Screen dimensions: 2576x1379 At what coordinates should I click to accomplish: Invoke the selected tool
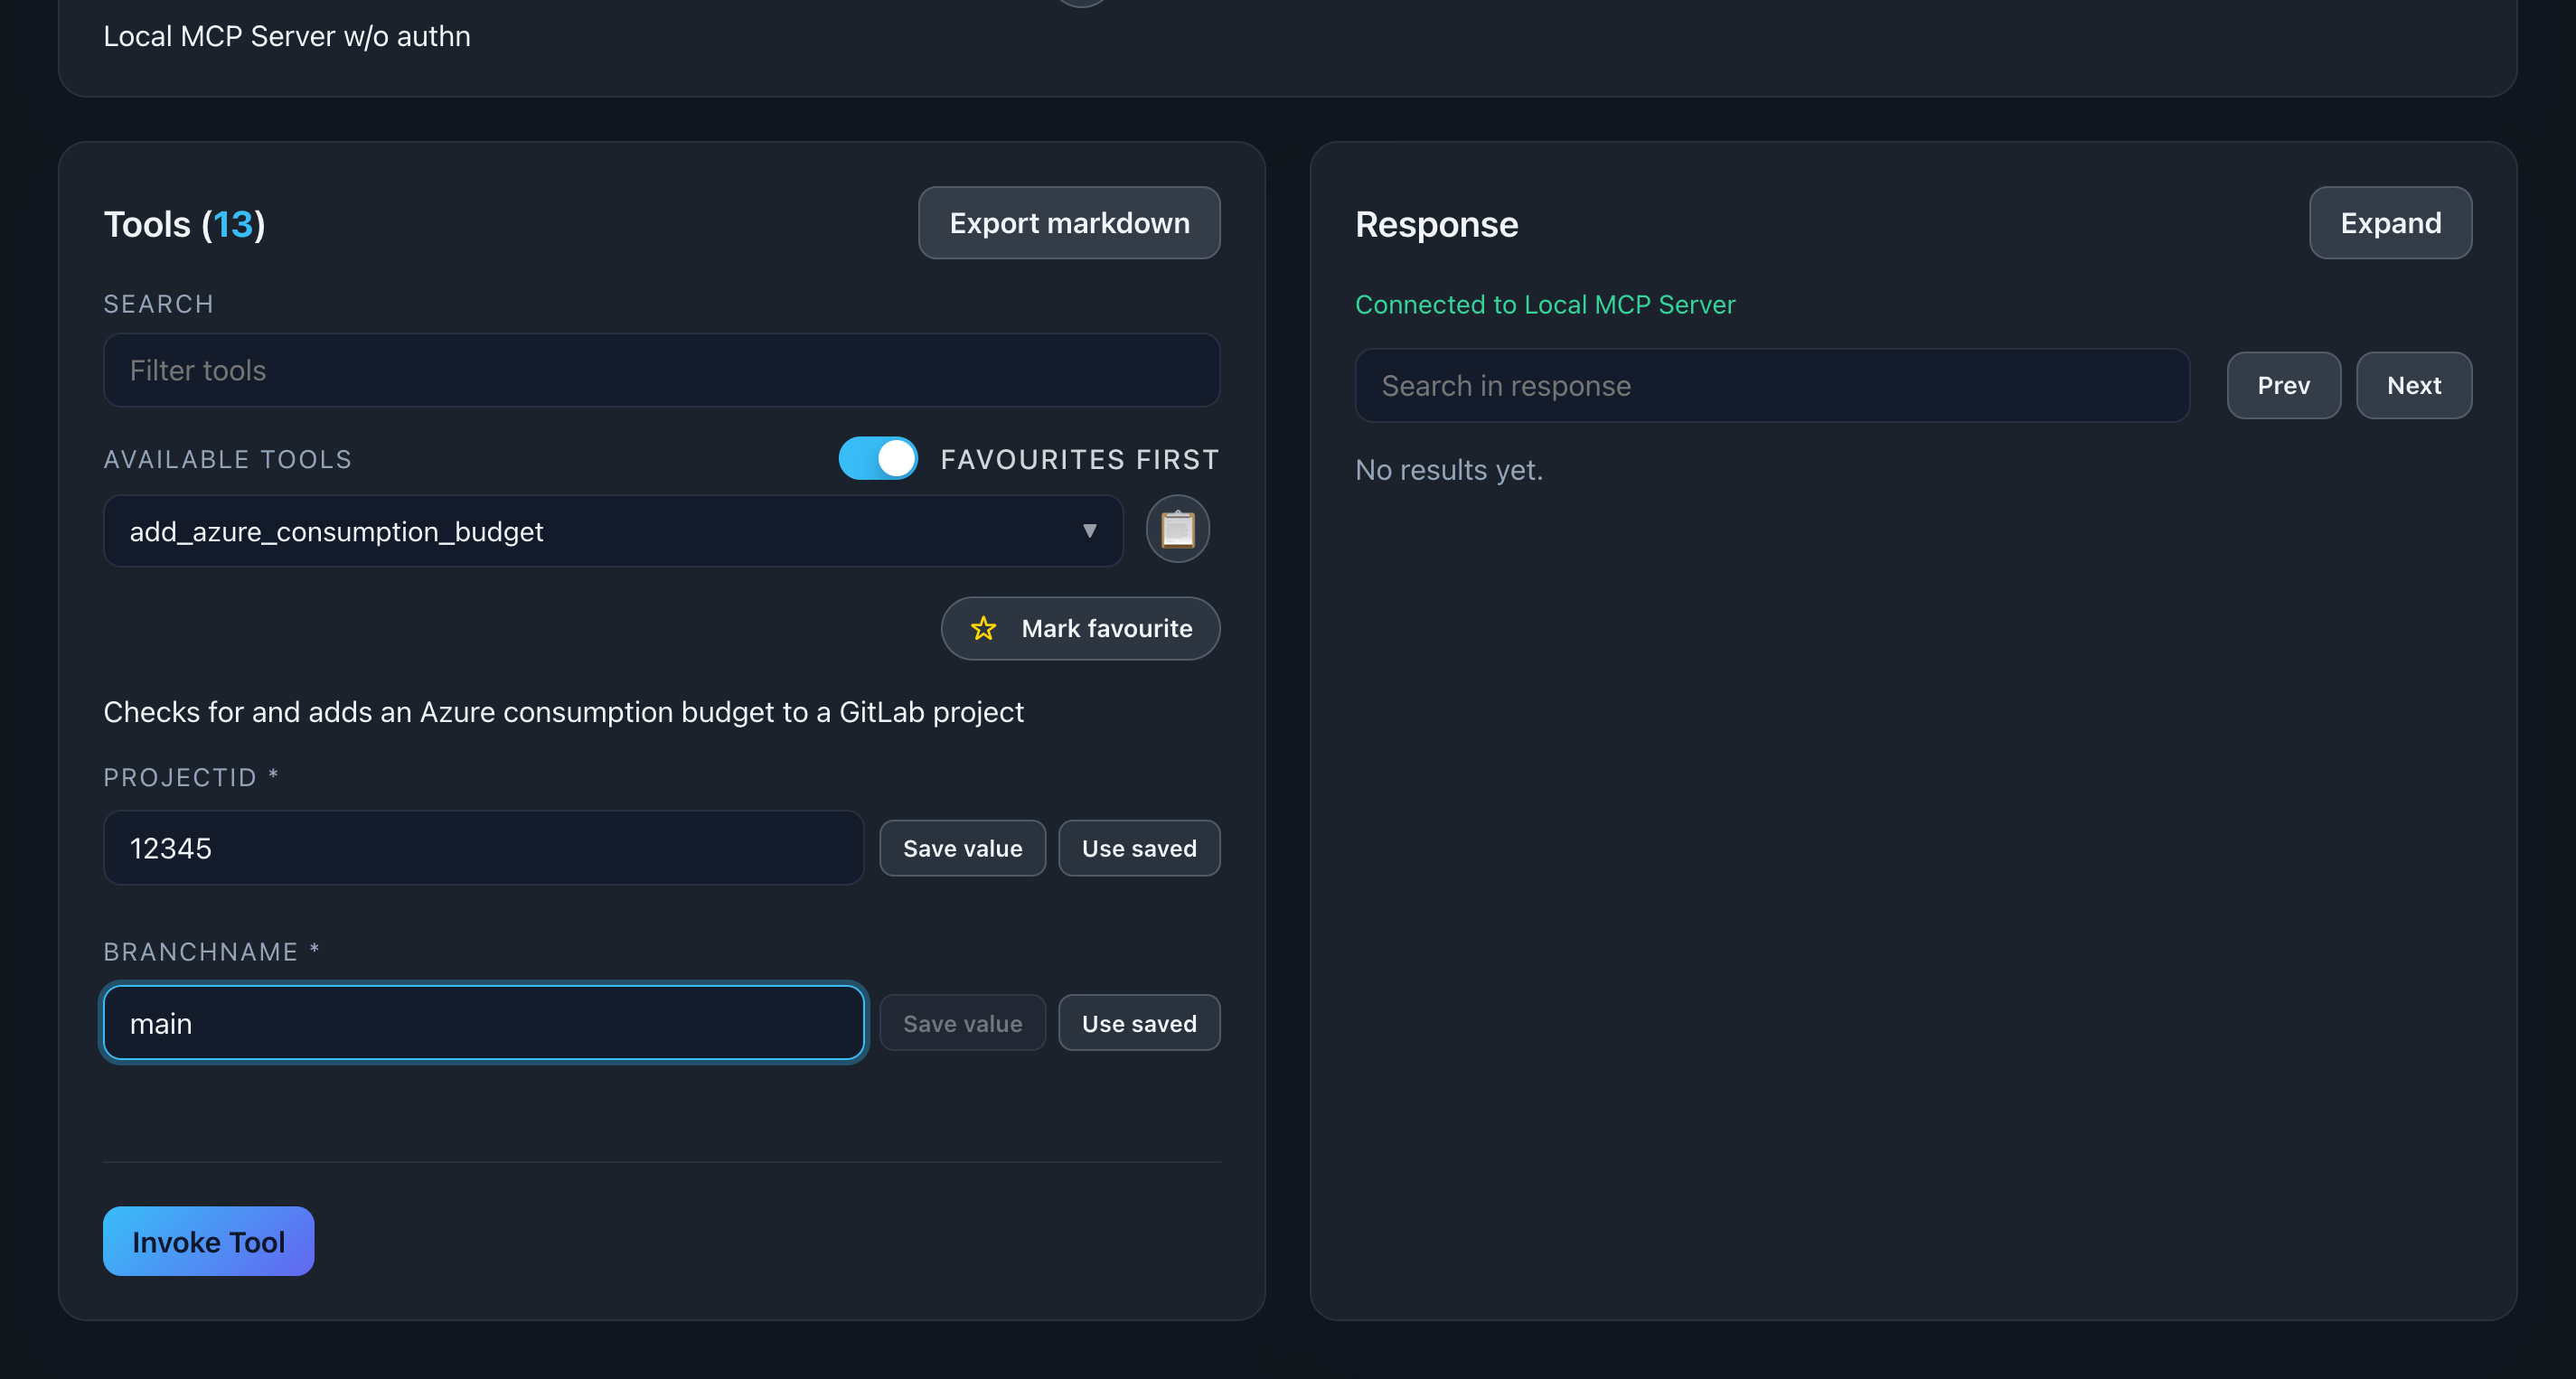coord(208,1241)
